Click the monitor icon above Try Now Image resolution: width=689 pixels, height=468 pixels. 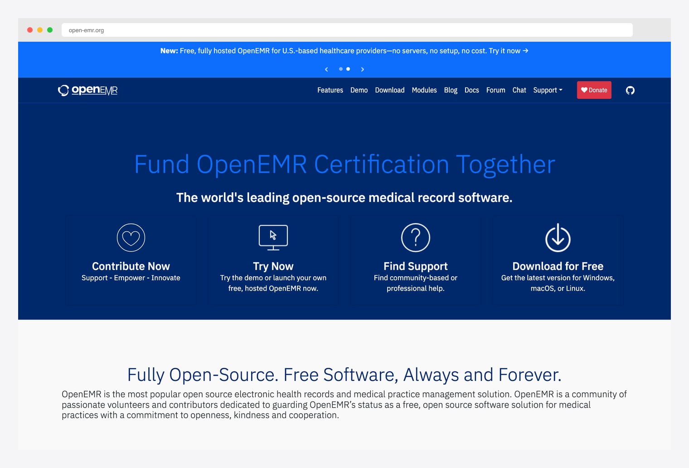coord(273,238)
